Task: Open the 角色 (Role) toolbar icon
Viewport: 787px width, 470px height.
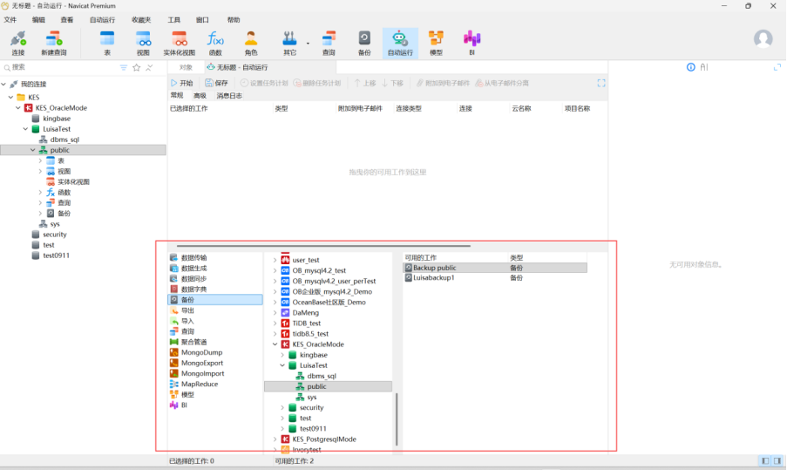Action: [x=251, y=42]
